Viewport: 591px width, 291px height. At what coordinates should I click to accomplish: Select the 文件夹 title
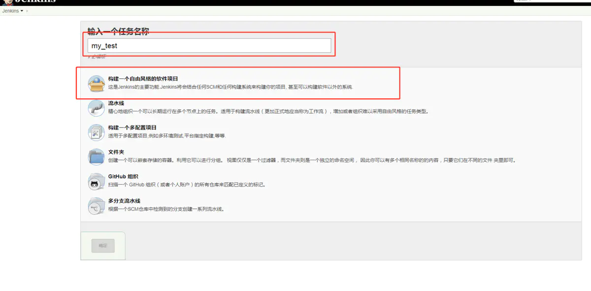(x=116, y=152)
